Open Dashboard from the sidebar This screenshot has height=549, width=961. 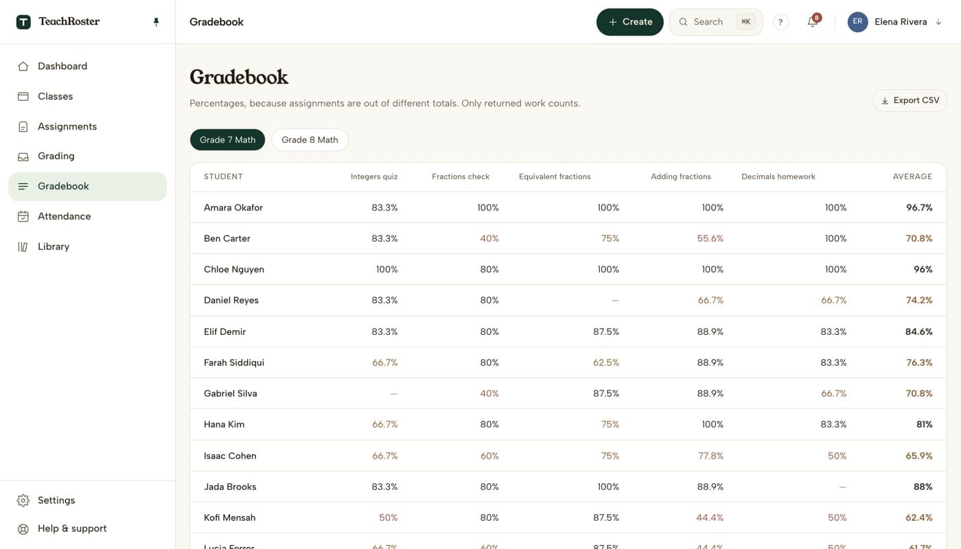pos(87,67)
